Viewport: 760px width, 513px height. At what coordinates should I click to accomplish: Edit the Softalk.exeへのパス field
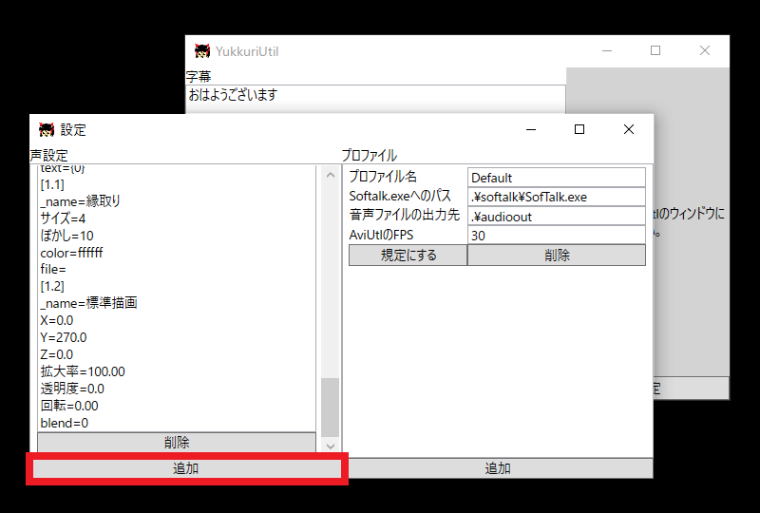[557, 197]
